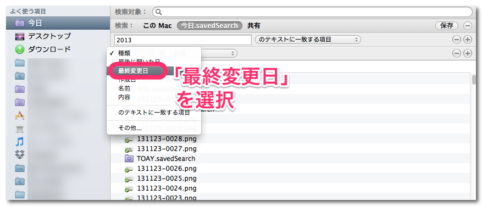
Task: Select the file 131123-0024.png
Action: coord(167,188)
